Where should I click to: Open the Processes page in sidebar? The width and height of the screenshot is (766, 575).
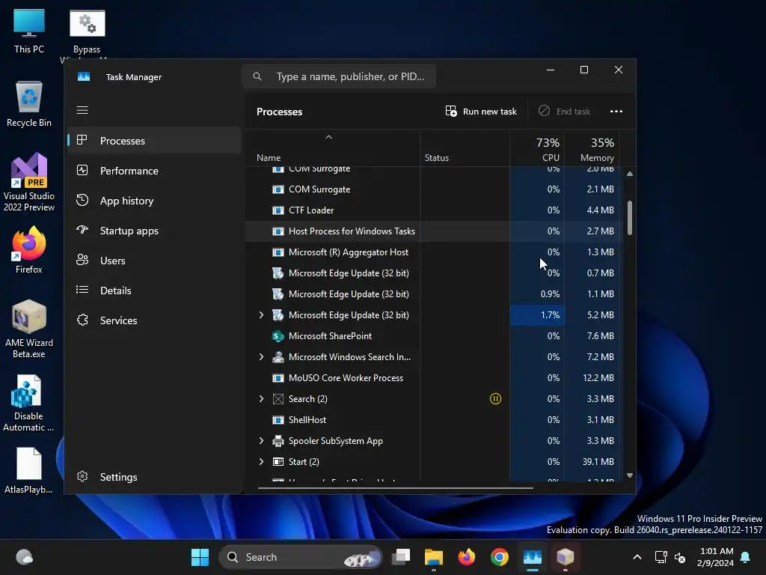pyautogui.click(x=154, y=141)
